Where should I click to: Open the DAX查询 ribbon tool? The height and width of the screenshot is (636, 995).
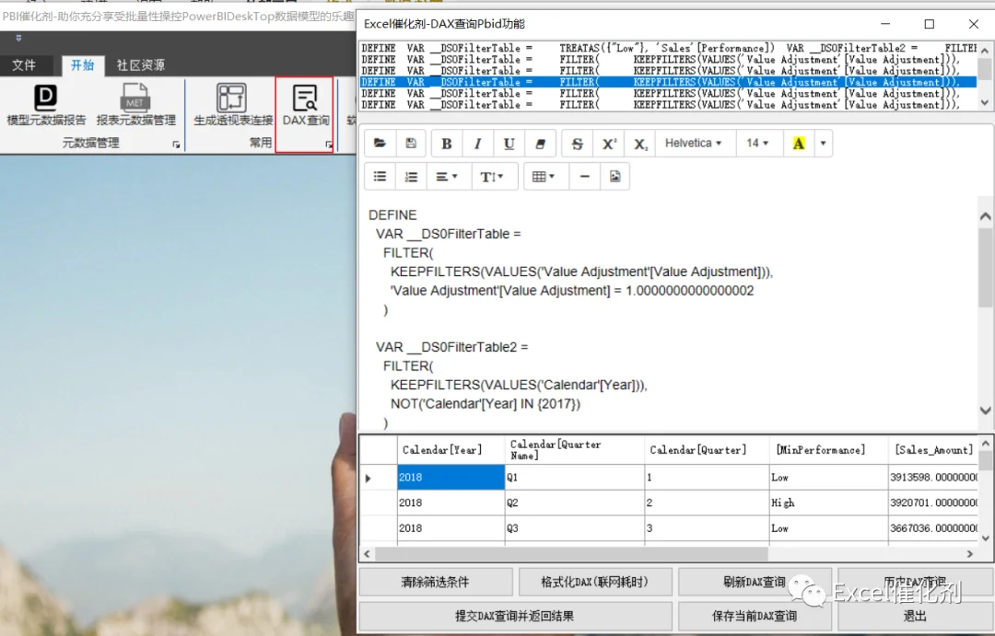click(305, 105)
